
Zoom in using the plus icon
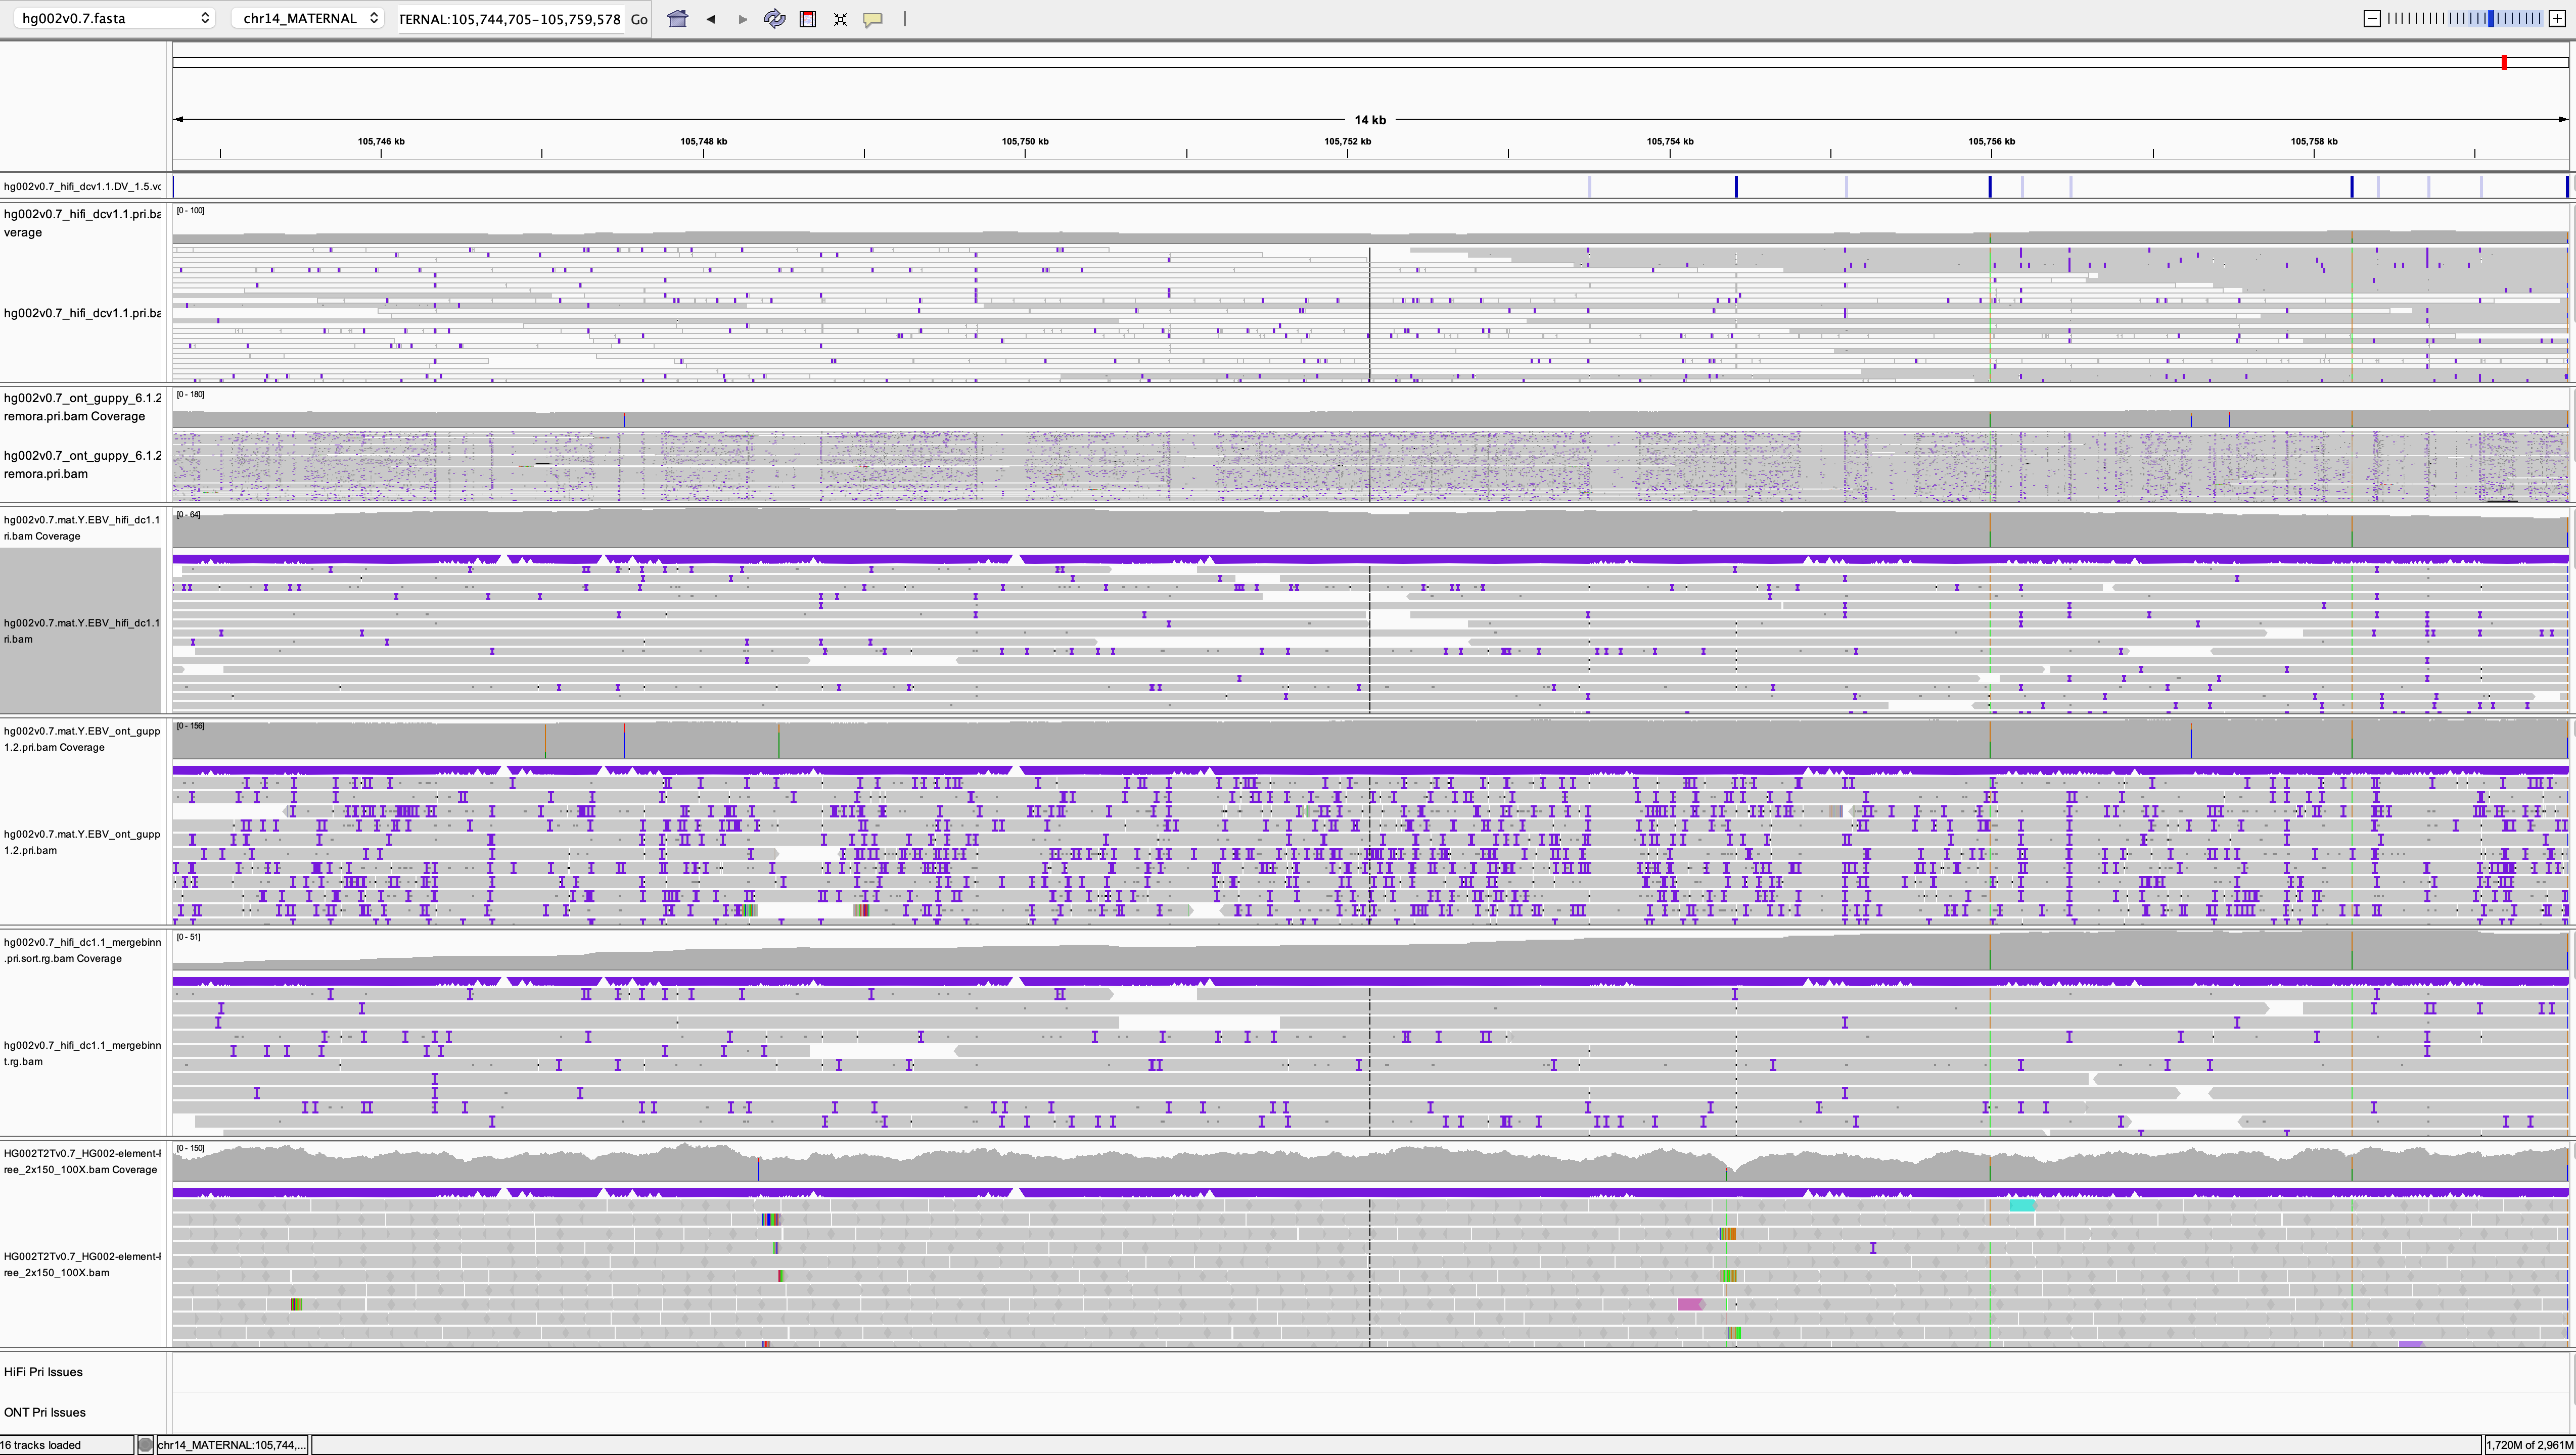click(x=2556, y=18)
